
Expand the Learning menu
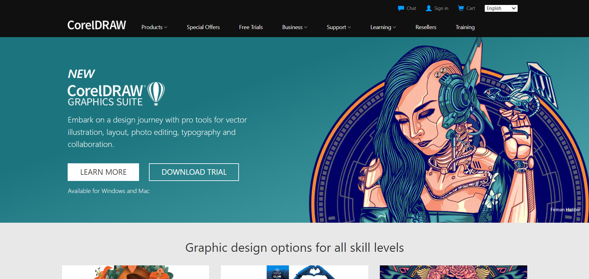[383, 27]
